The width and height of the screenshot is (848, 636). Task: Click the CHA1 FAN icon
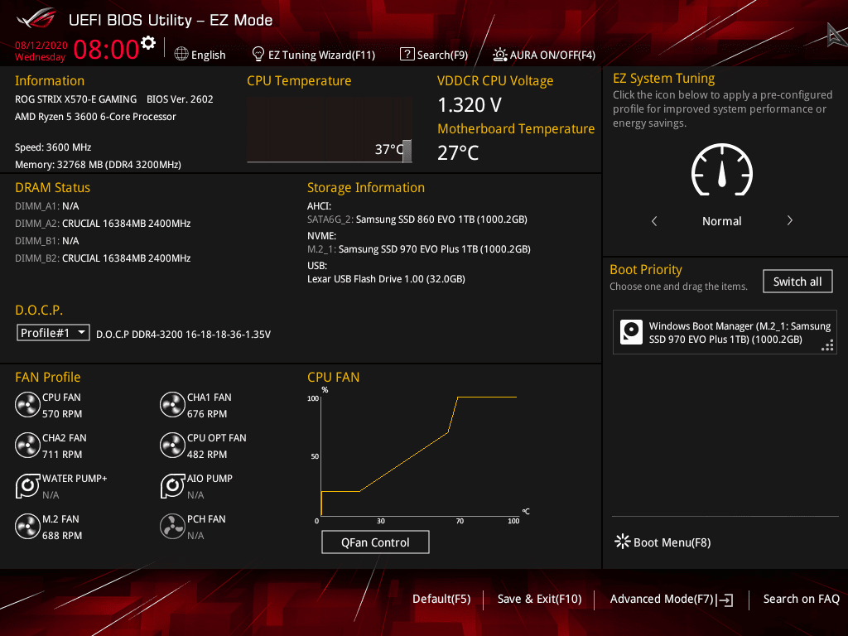[172, 404]
